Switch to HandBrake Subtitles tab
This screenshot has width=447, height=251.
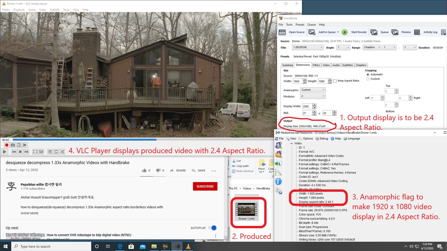tap(347, 65)
